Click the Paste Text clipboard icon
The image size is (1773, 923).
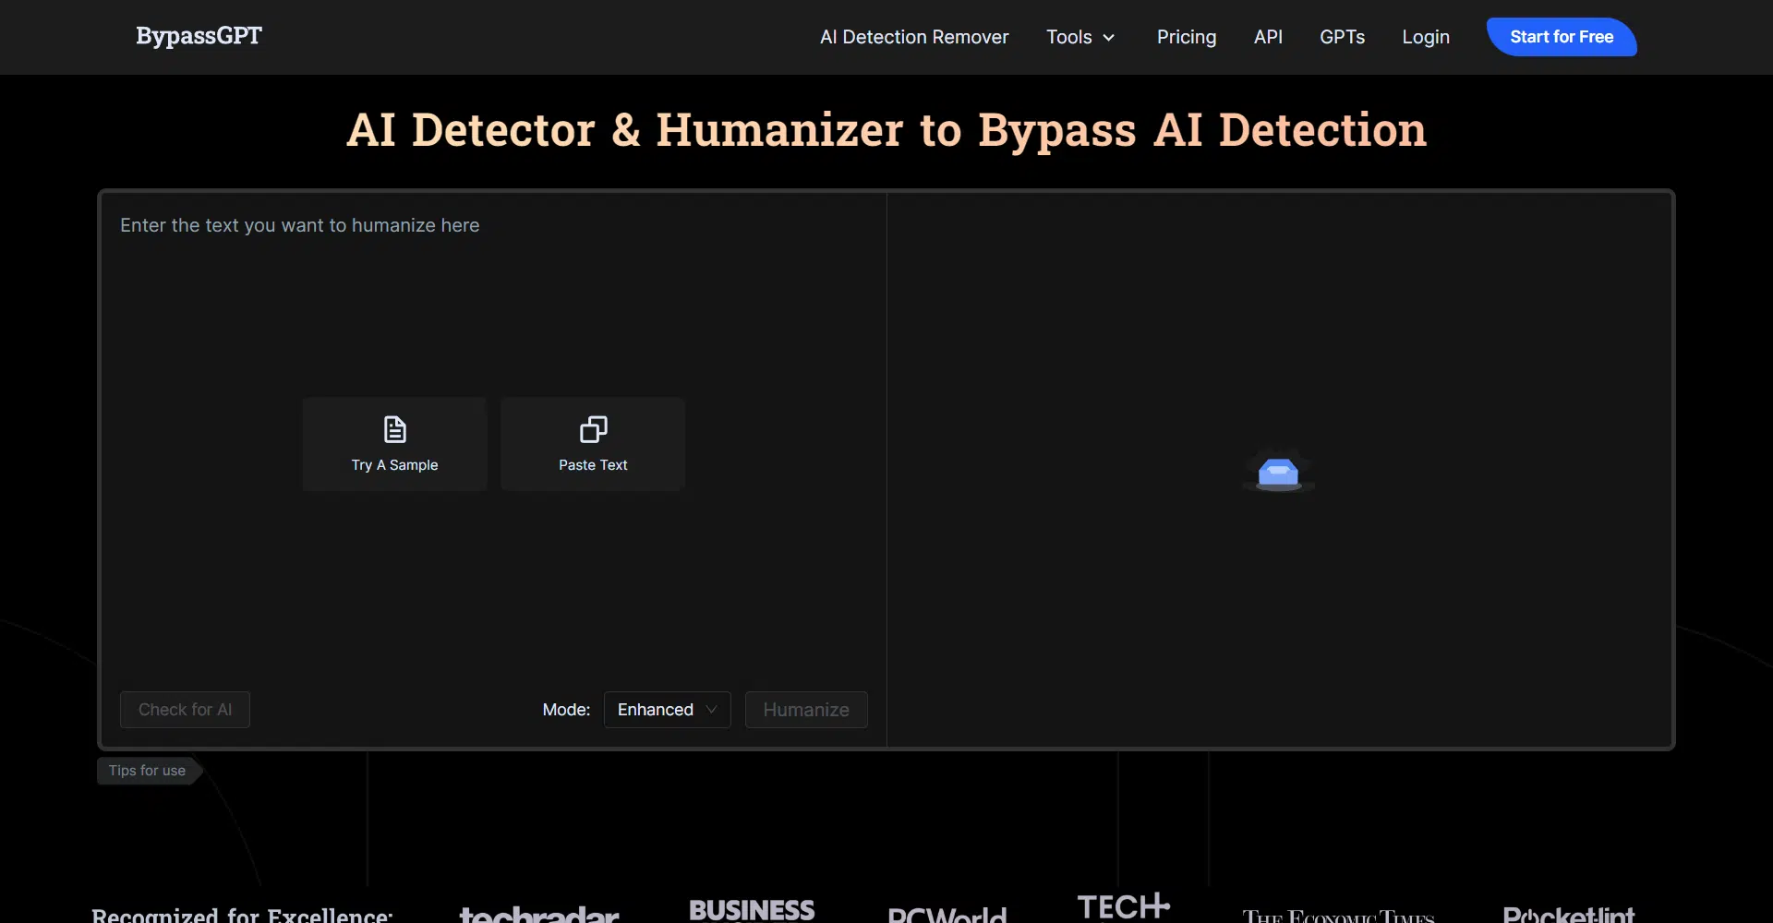pyautogui.click(x=593, y=429)
